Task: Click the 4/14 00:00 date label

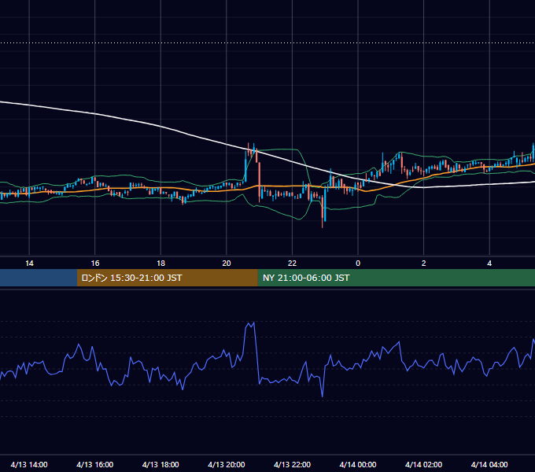Action: point(358,464)
